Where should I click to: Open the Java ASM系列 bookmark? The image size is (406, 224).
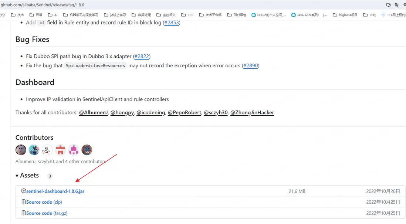tap(309, 15)
